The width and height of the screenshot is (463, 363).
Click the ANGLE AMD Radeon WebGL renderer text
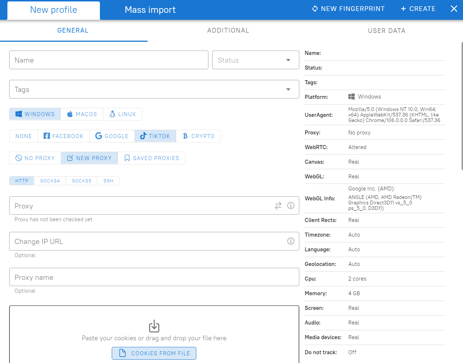point(385,203)
